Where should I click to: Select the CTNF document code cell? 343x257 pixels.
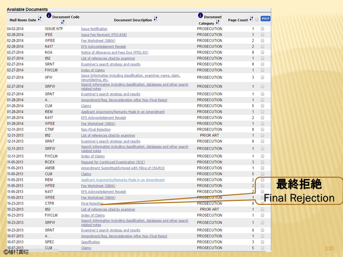point(49,129)
